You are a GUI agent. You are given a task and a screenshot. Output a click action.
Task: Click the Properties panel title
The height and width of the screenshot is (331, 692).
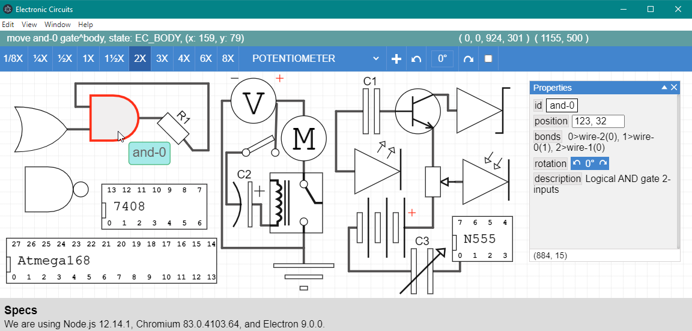click(552, 87)
